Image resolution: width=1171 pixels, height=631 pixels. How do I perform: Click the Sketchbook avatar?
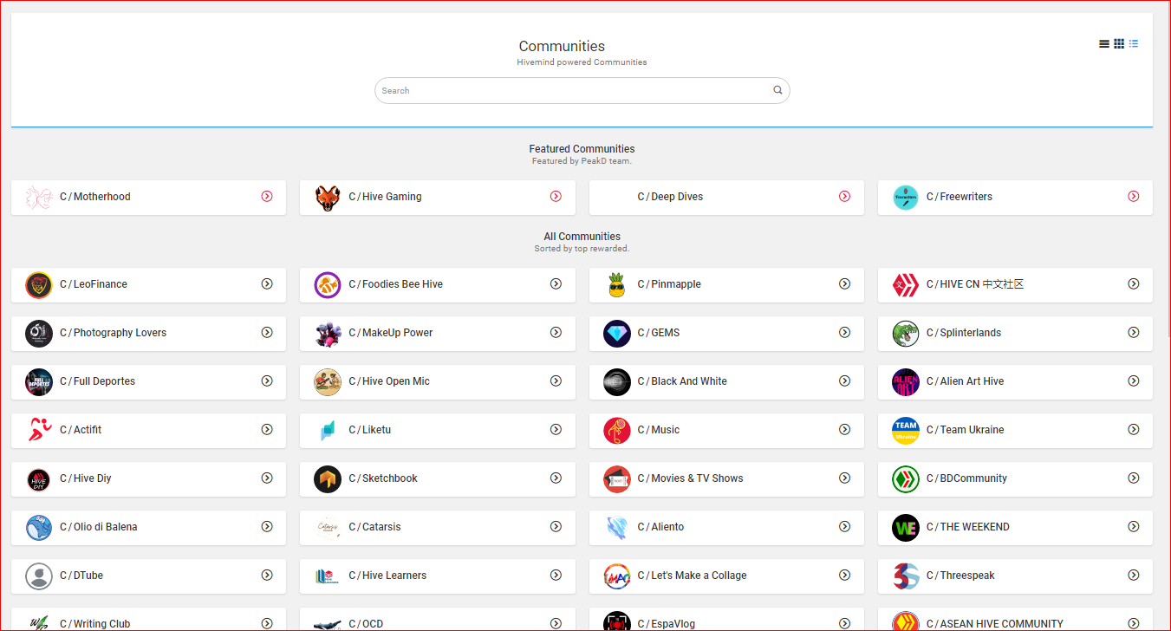(x=328, y=479)
